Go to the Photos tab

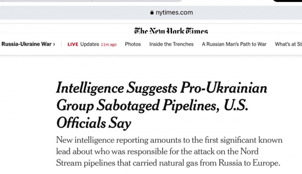click(133, 44)
